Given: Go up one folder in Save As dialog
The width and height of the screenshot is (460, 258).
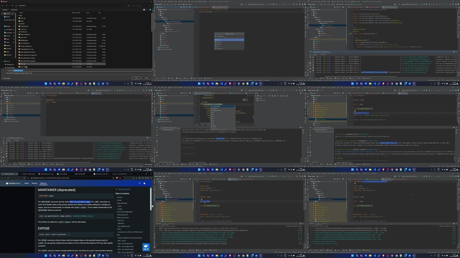Looking at the screenshot, I should pyautogui.click(x=12, y=6).
